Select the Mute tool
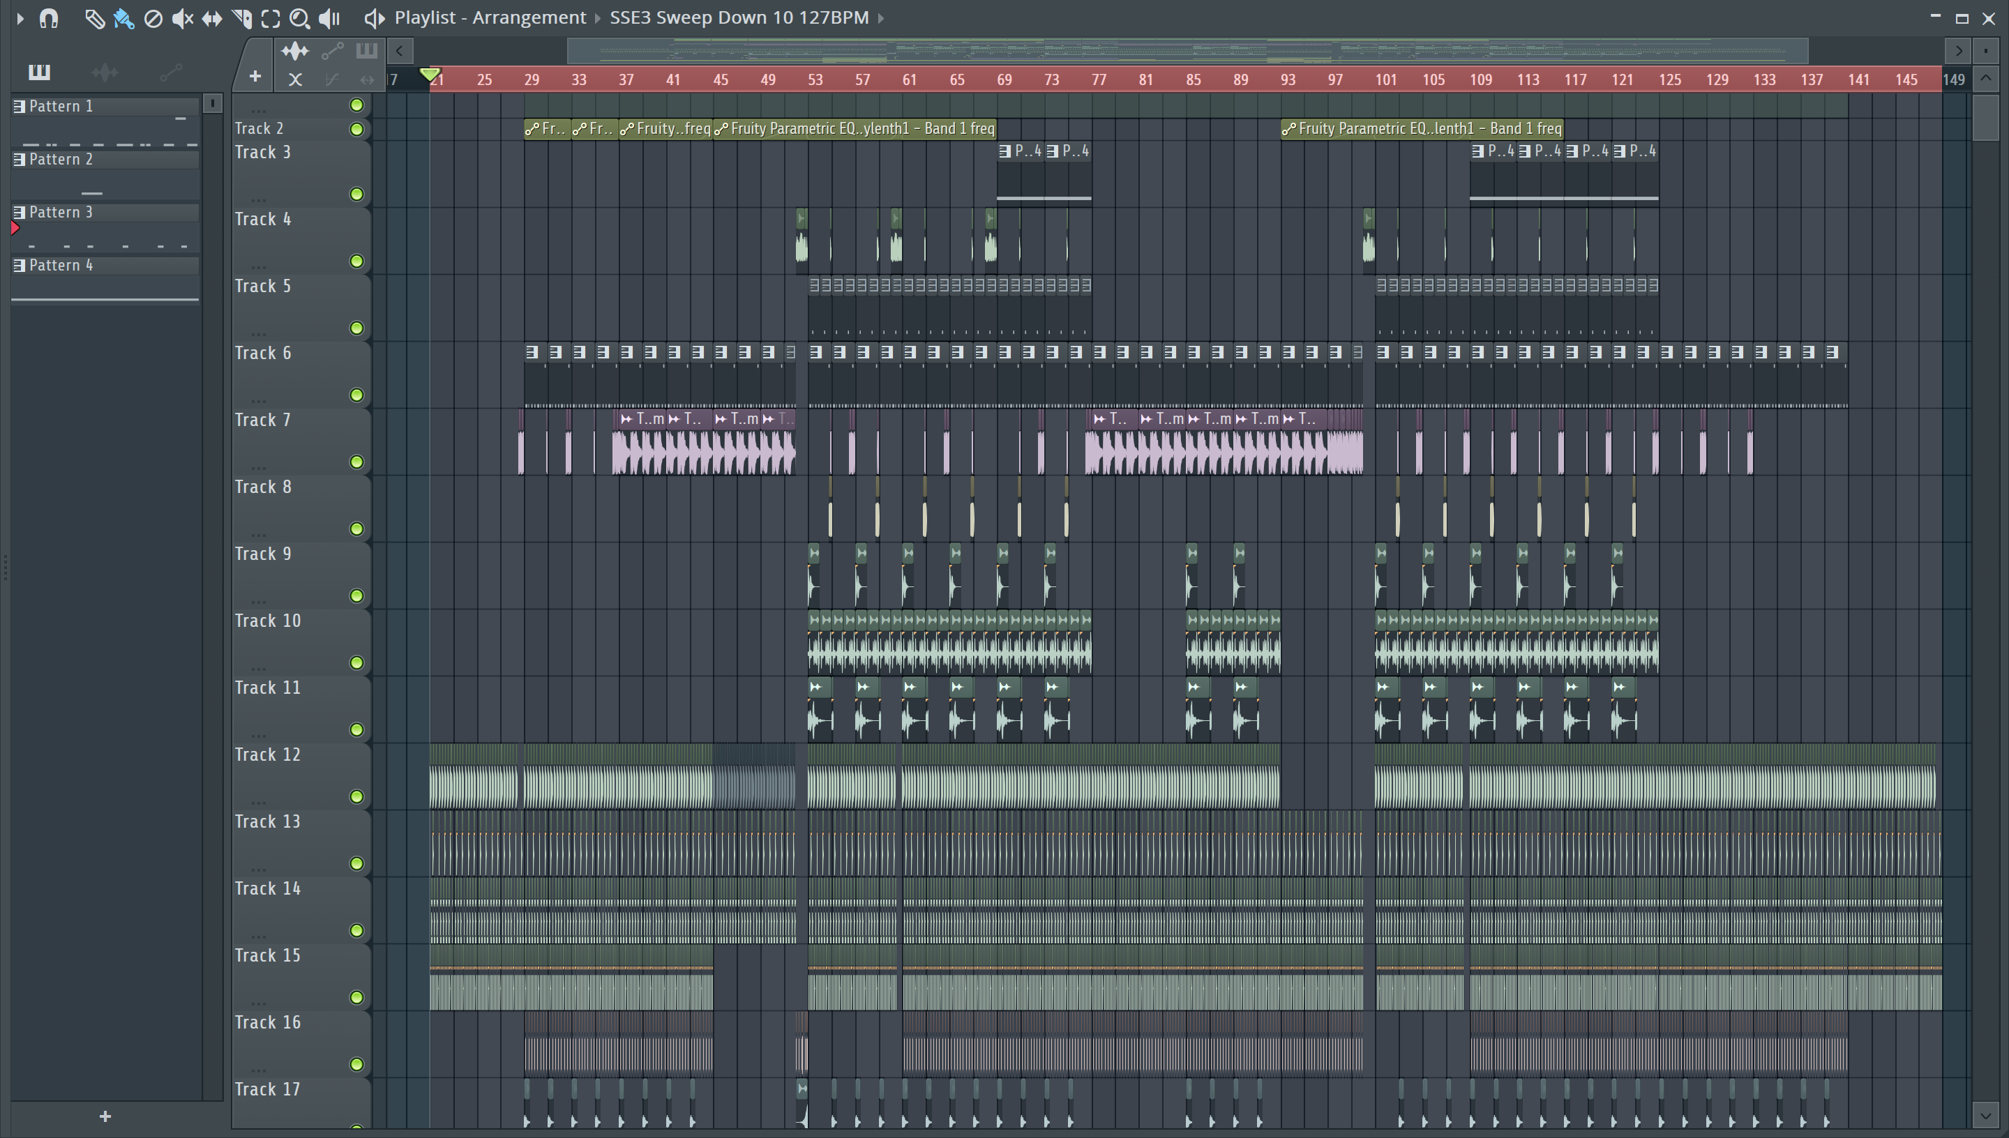Viewport: 2009px width, 1138px height. click(x=182, y=18)
